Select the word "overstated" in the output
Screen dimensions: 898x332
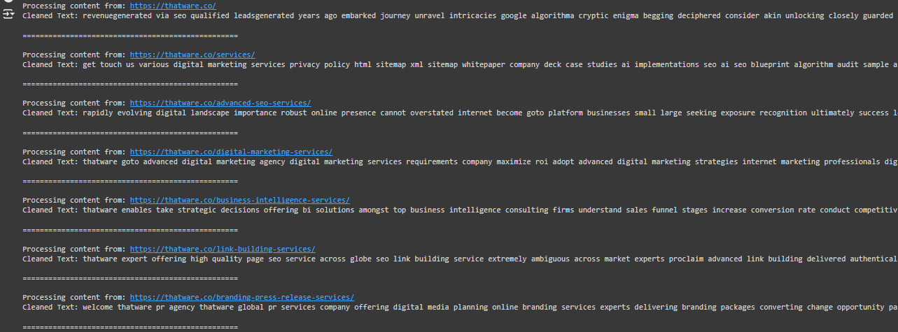[x=432, y=113]
